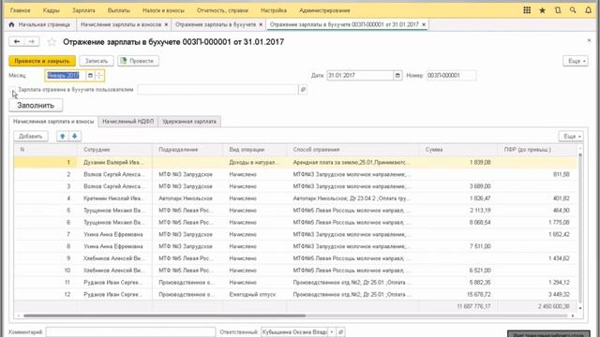The image size is (600, 337).
Task: Click the vertical table scrollbar
Action: point(580,229)
